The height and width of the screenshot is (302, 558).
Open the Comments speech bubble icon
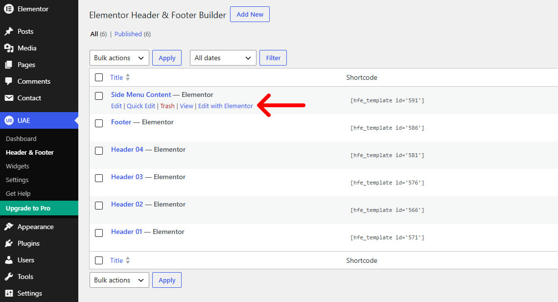tap(9, 81)
